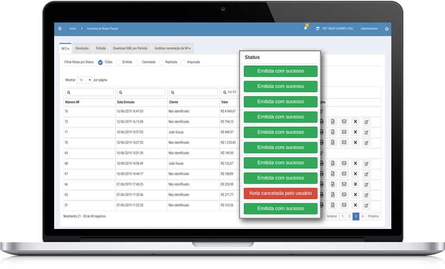Cancel invoice 70 with the X icon

coord(355,143)
